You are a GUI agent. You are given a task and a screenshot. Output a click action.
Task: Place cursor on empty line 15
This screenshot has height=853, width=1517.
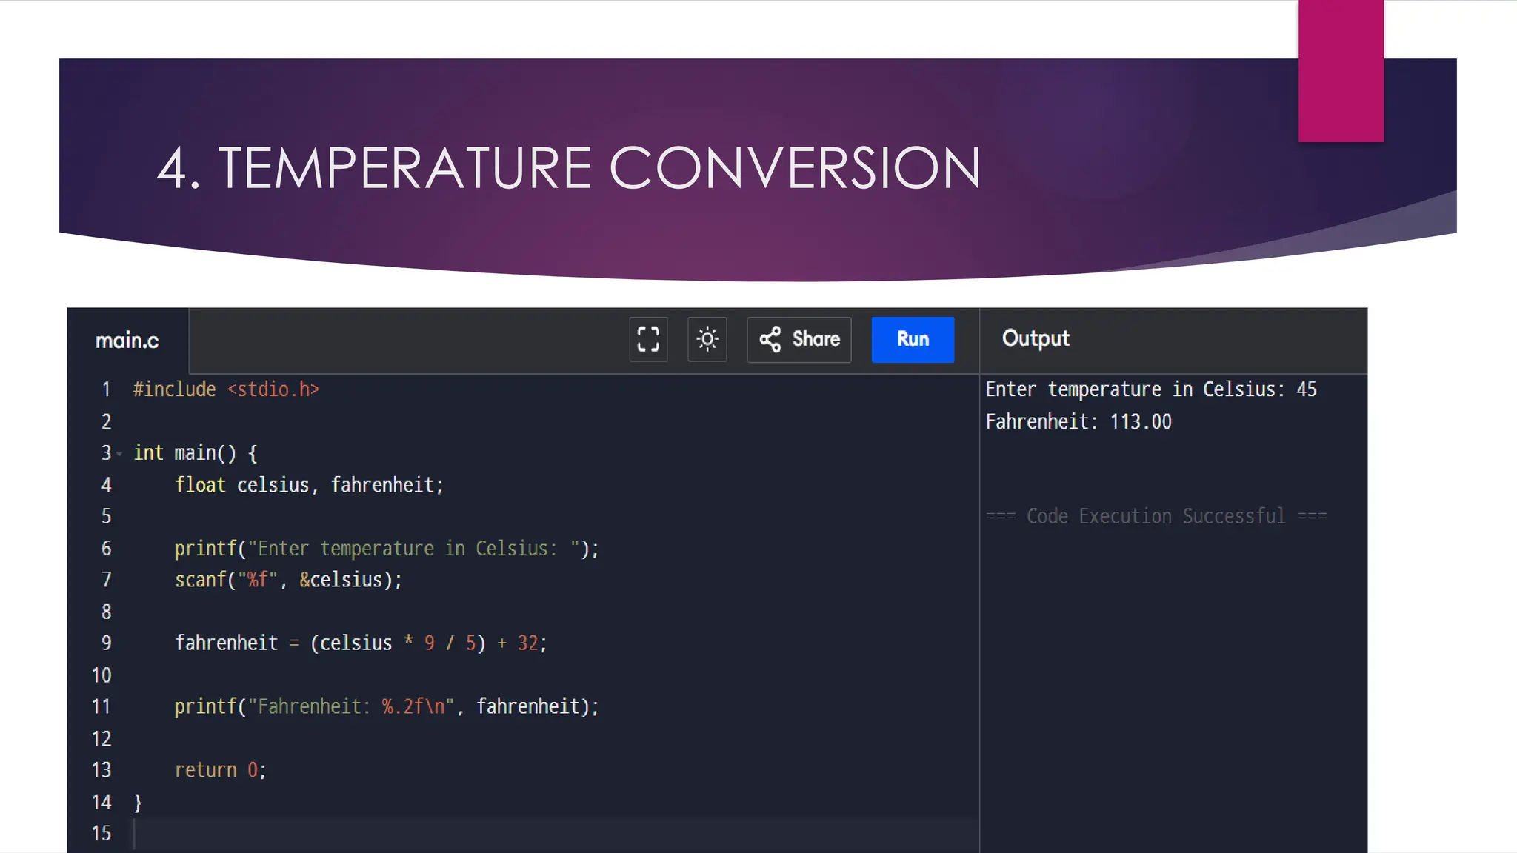[556, 834]
